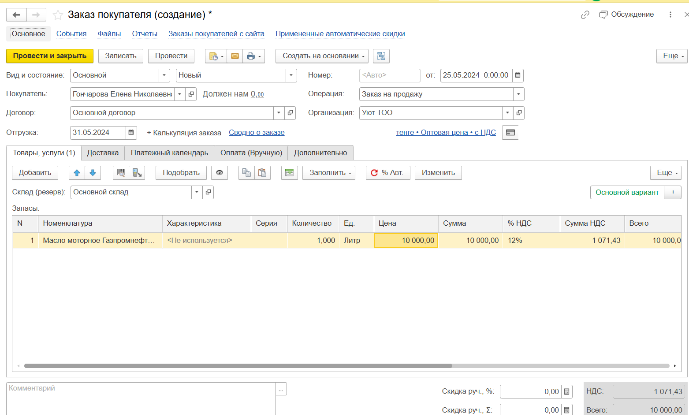Viewport: 689px width, 417px height.
Task: Click the envelope icon to email the order
Action: pyautogui.click(x=235, y=56)
